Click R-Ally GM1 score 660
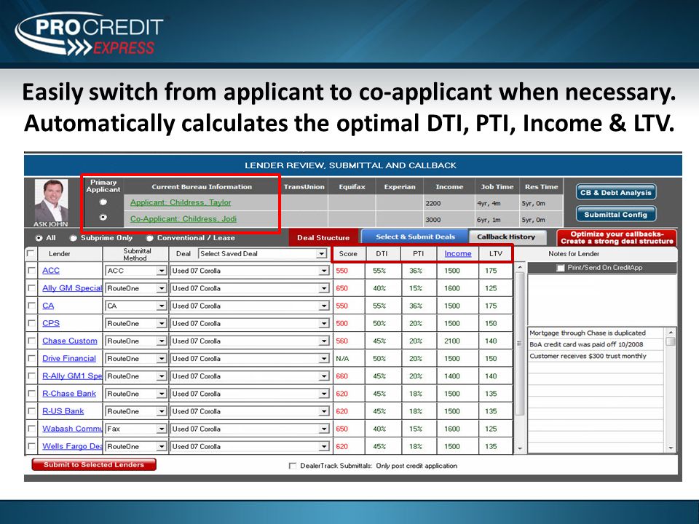 point(342,376)
